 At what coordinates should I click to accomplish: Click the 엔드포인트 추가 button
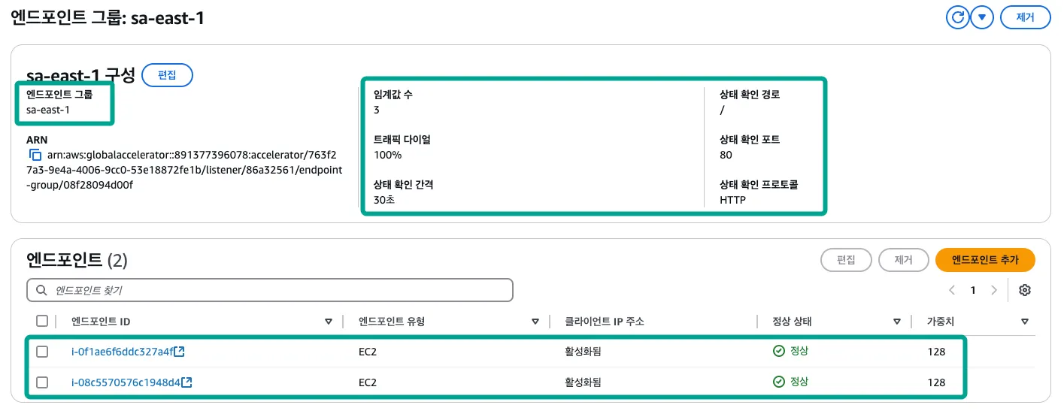(x=985, y=260)
